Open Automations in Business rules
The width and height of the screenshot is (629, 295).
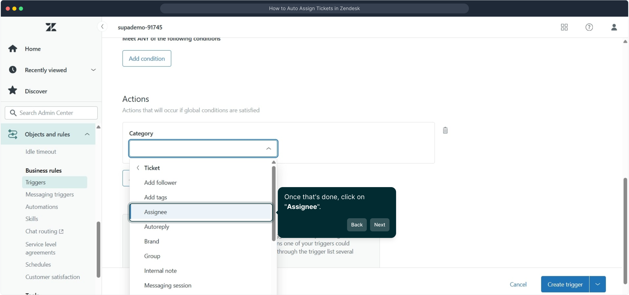[42, 207]
